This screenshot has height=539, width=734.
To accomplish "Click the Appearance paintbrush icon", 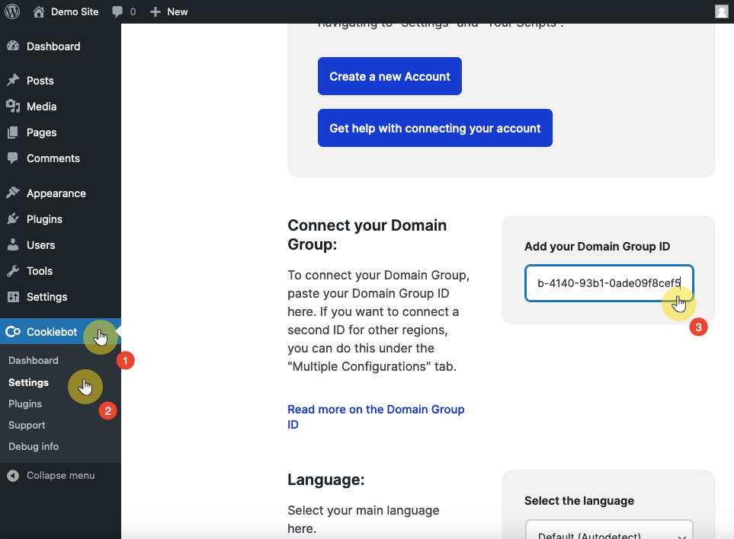I will coord(13,193).
